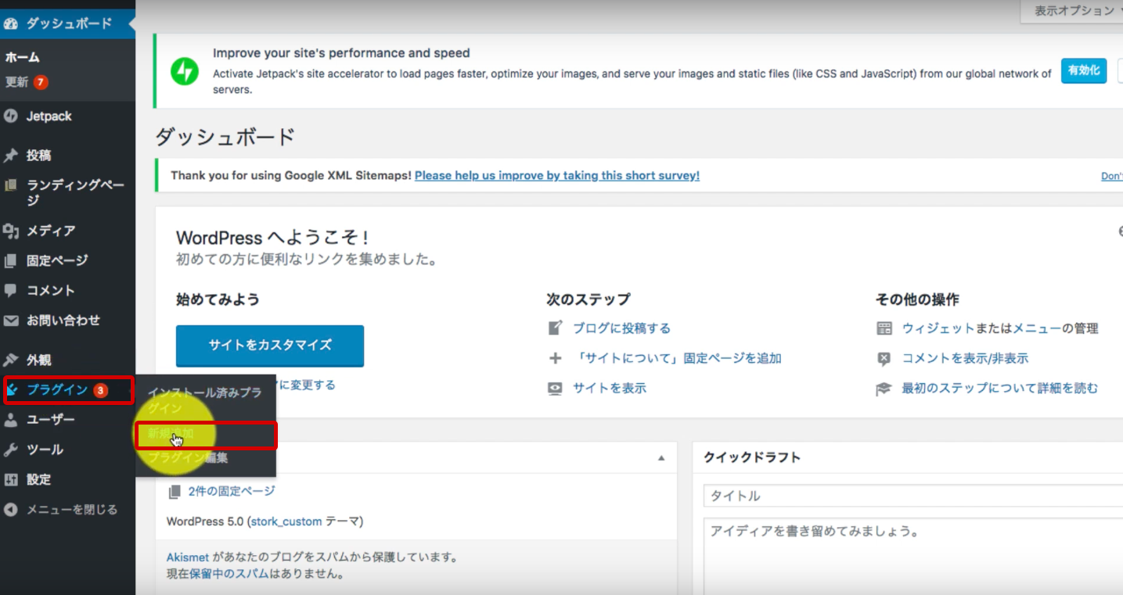Click the サイトをカスタマイズ button
Viewport: 1123px width, 595px height.
(270, 345)
